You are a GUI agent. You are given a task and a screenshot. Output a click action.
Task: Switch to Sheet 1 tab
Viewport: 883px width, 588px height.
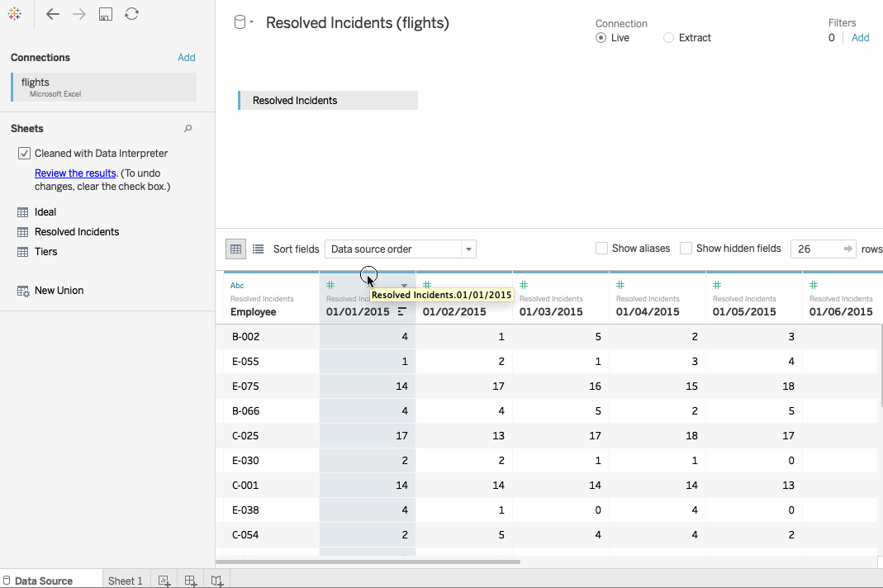[x=125, y=581]
